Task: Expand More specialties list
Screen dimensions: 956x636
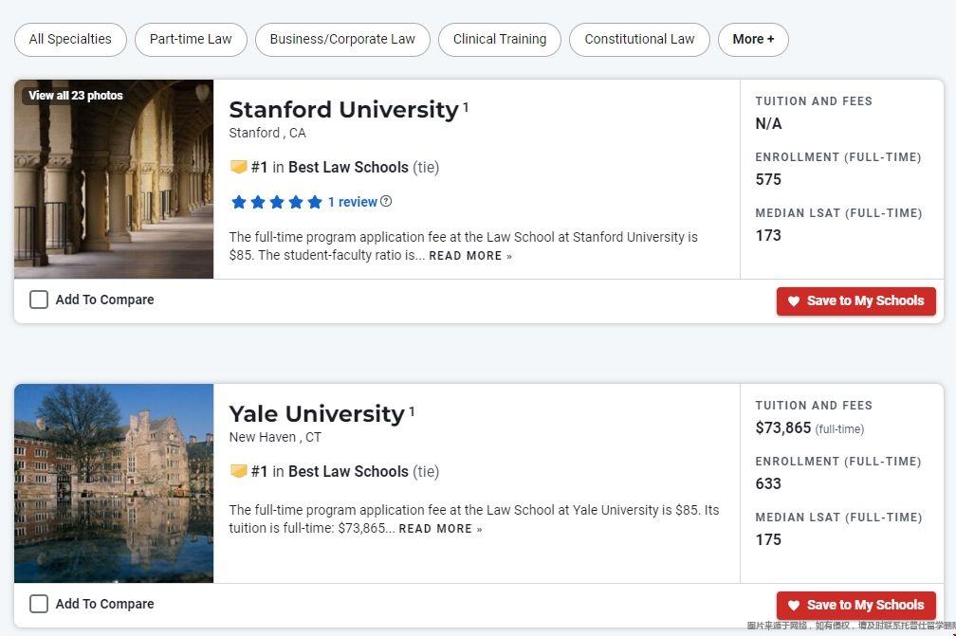Action: pos(753,40)
